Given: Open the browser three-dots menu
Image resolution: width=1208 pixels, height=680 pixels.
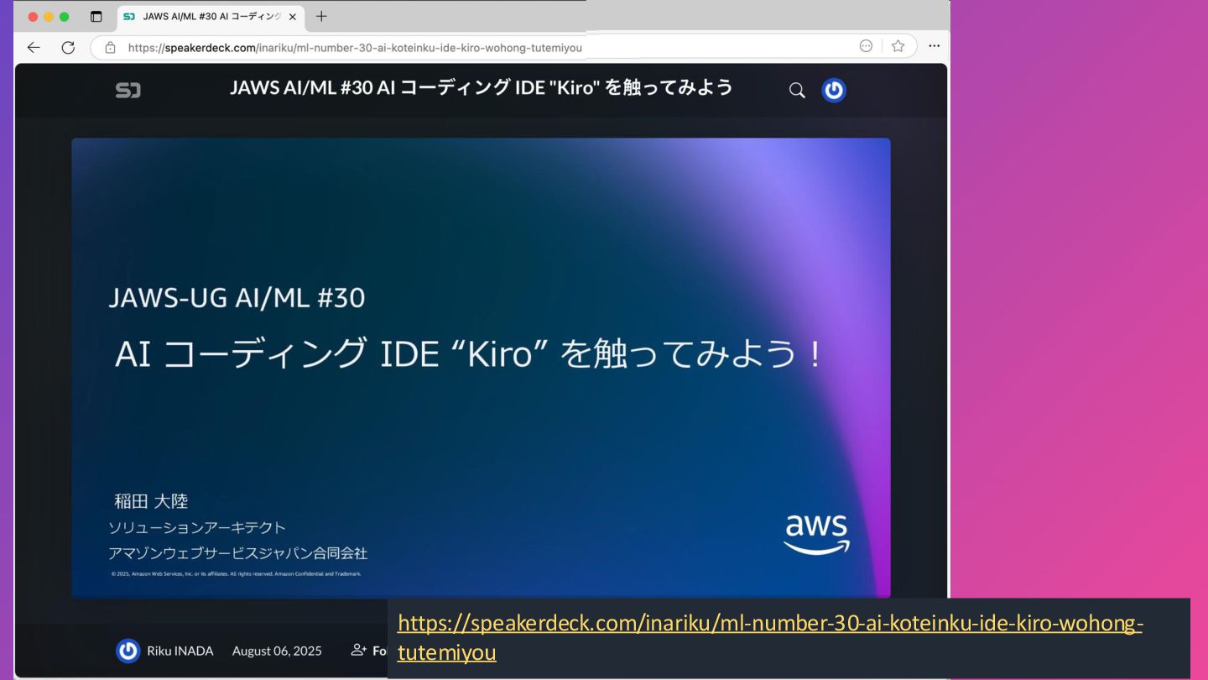Looking at the screenshot, I should pos(934,46).
